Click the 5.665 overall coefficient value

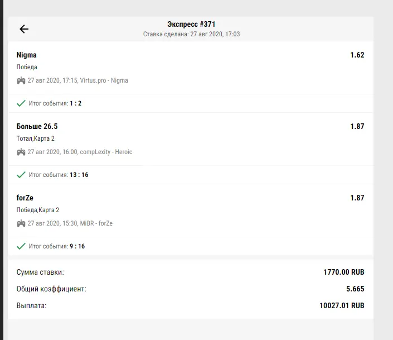(355, 289)
